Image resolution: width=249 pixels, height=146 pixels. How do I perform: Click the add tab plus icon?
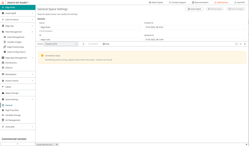[x=246, y=144]
